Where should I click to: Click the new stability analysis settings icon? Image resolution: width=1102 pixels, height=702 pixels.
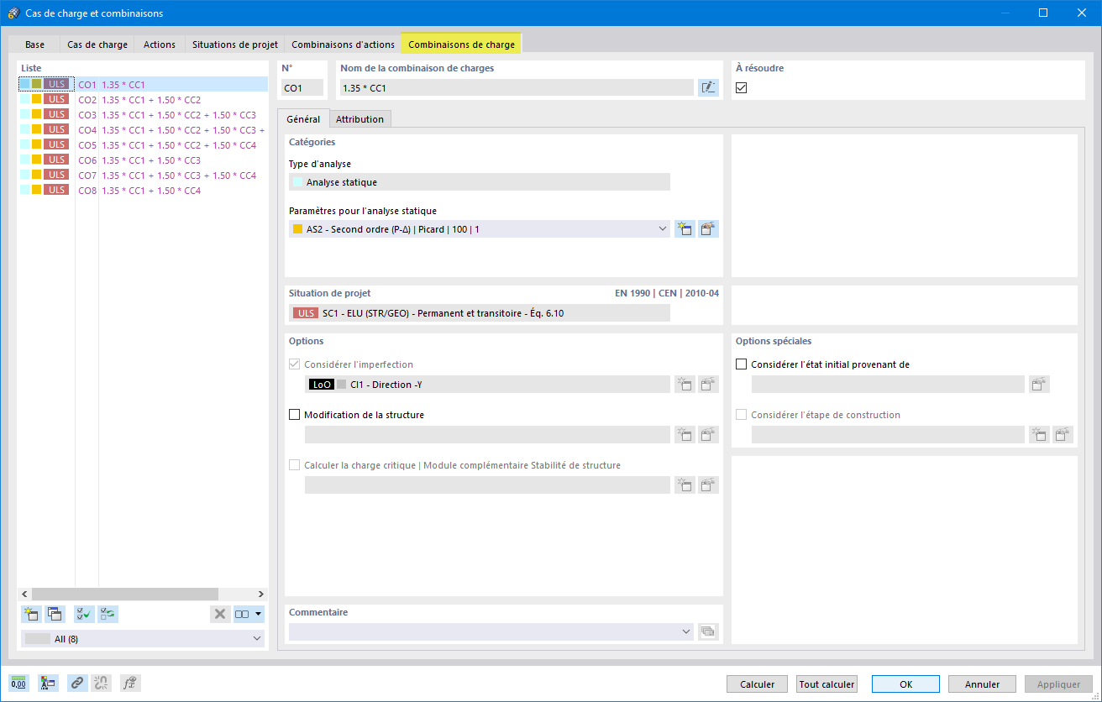click(x=685, y=485)
